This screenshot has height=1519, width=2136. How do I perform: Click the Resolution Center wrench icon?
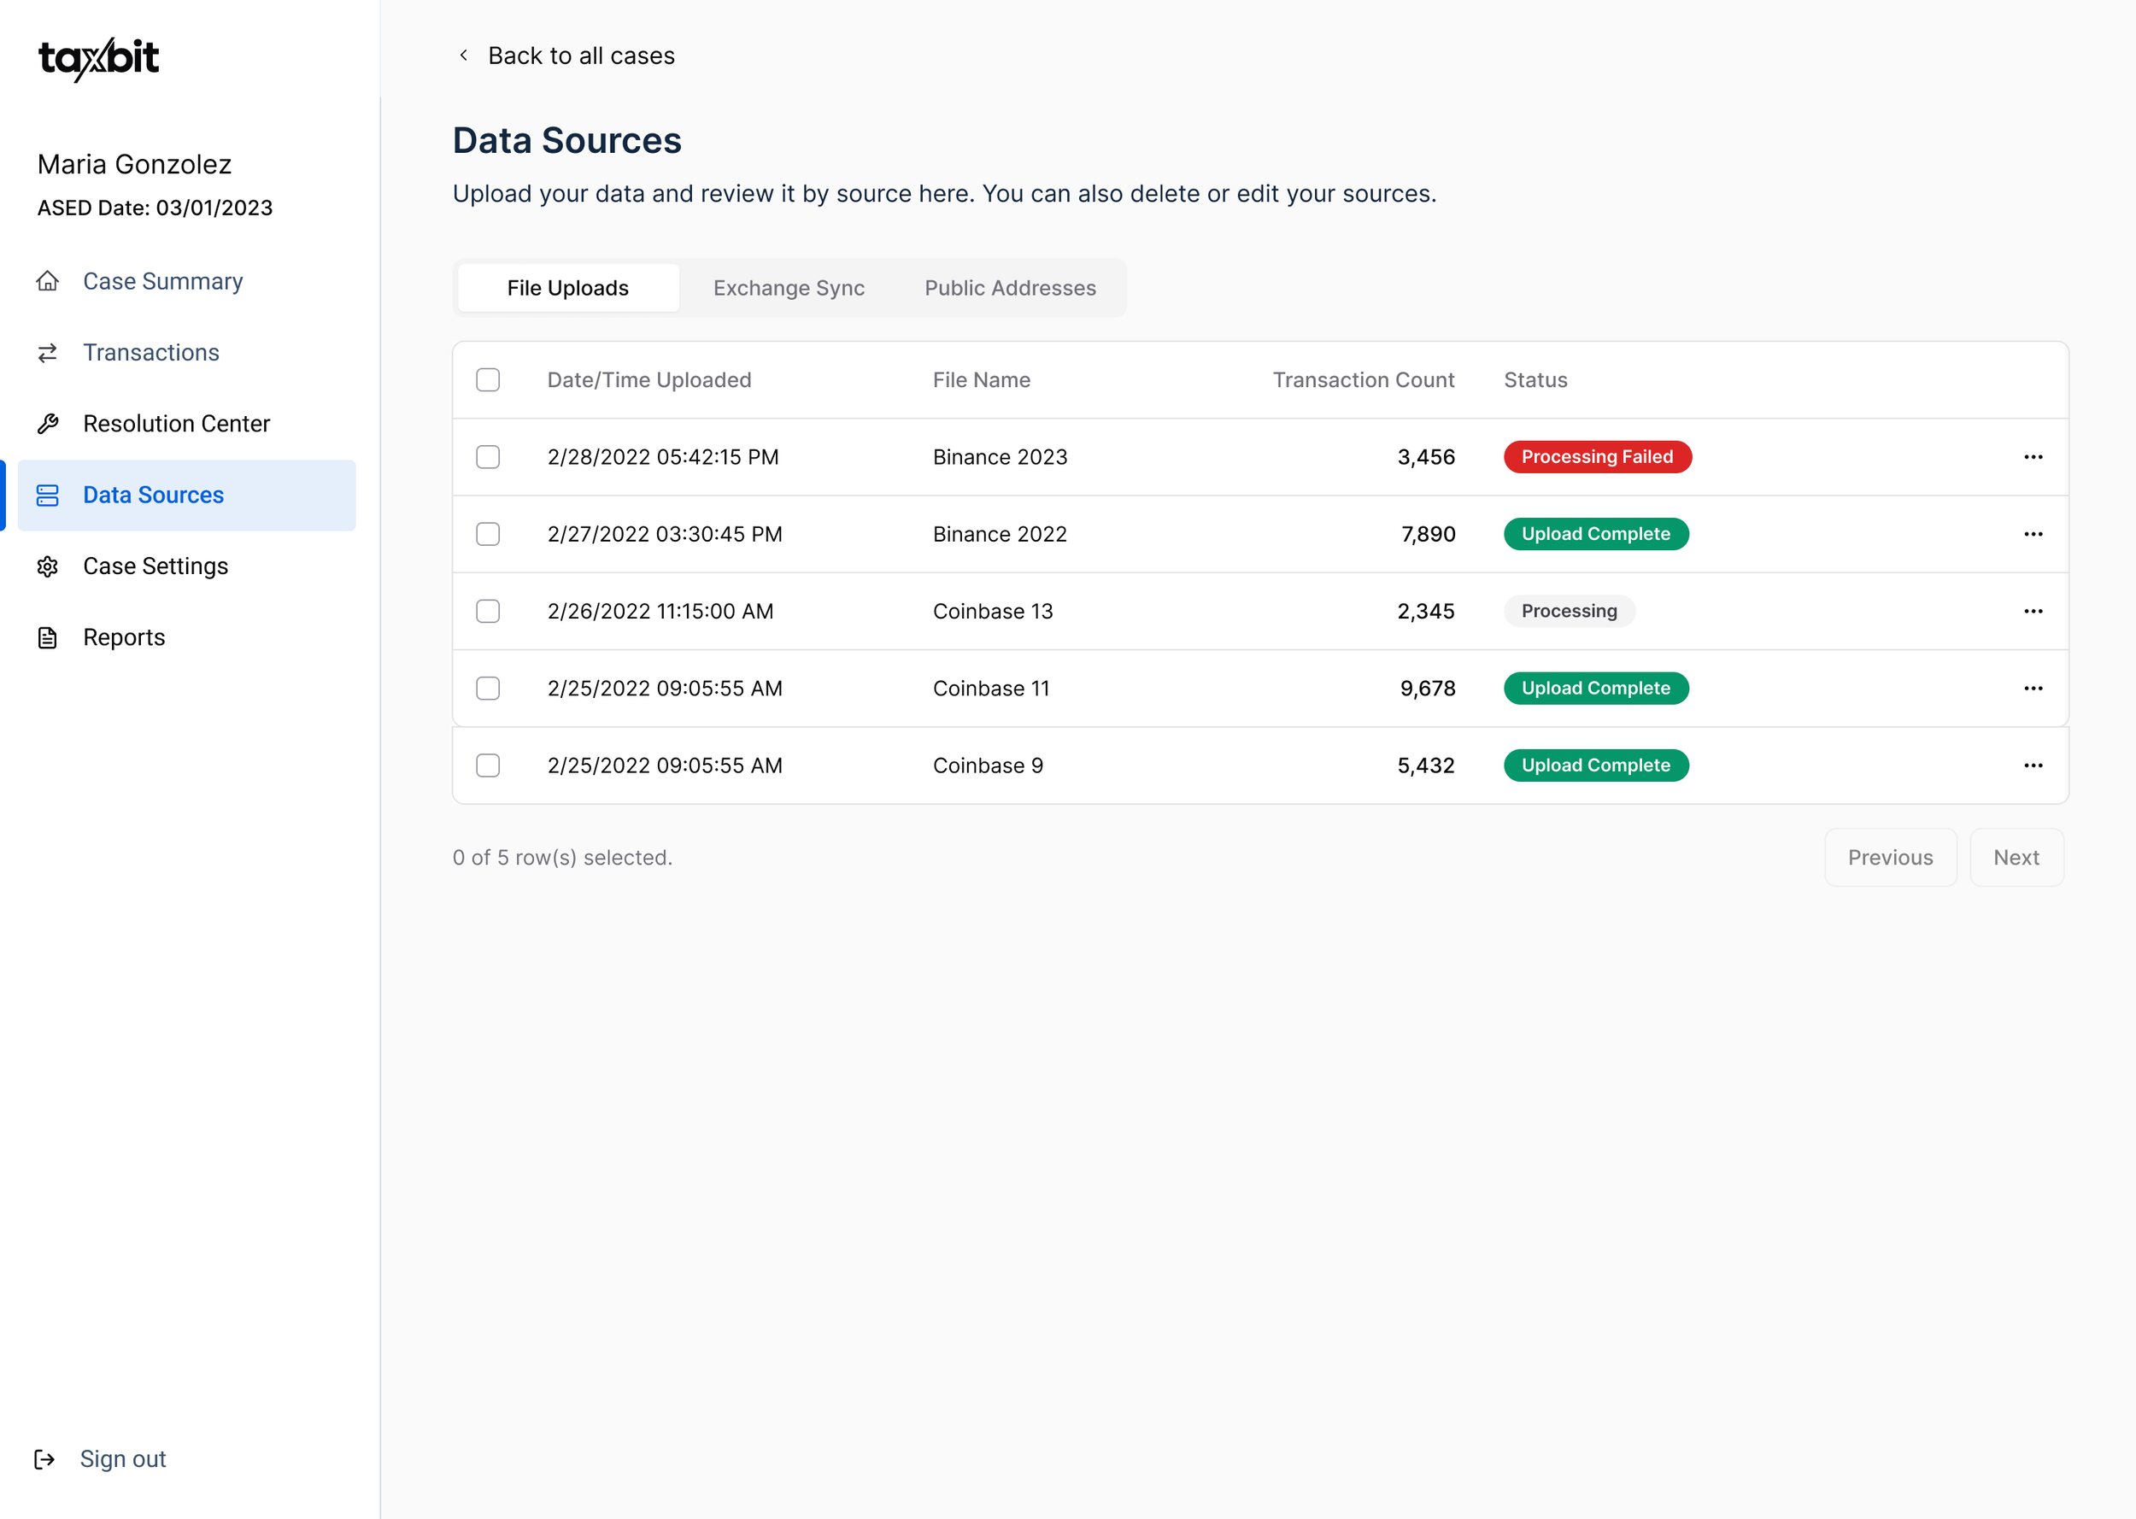[x=48, y=424]
